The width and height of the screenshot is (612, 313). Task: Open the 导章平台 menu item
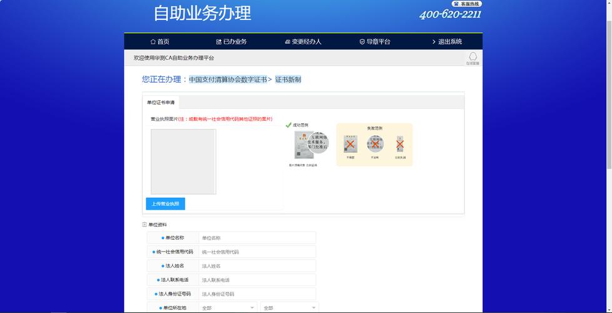(x=375, y=41)
